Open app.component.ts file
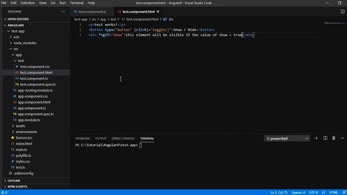Screen dimensions: 347x195 pyautogui.click(x=32, y=108)
